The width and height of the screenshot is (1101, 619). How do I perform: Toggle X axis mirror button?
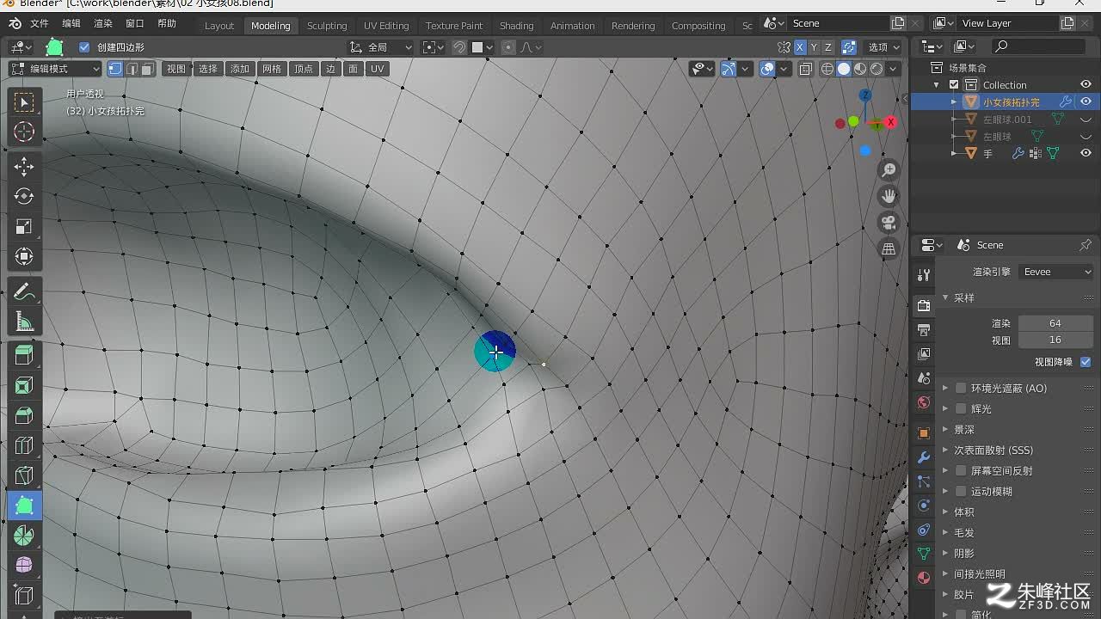point(800,47)
